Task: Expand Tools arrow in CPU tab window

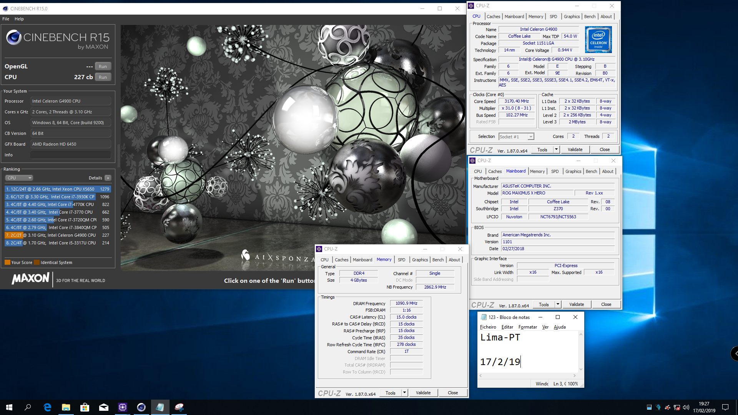Action: [x=556, y=149]
